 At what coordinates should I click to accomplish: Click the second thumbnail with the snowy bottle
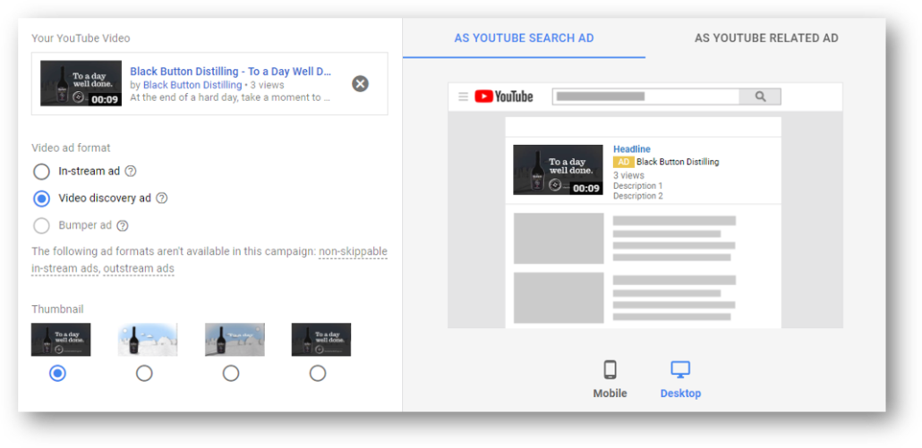pyautogui.click(x=148, y=340)
